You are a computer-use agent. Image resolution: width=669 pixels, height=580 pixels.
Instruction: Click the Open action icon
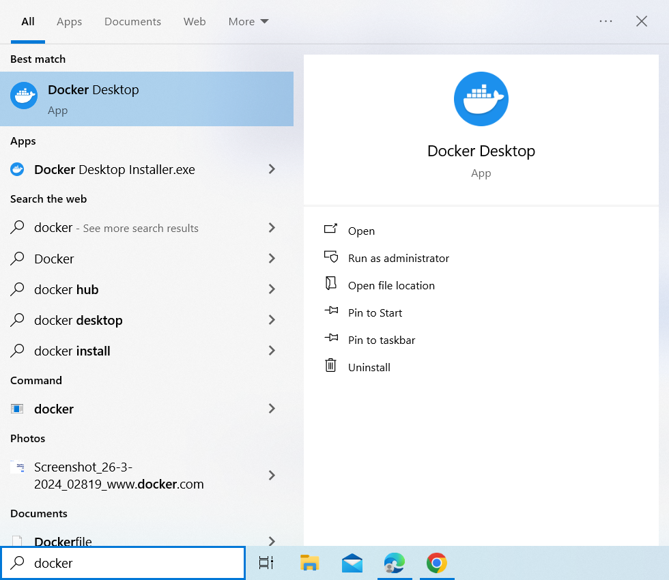click(330, 229)
